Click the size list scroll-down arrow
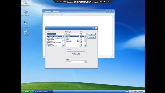165x93 pixels. coord(85,46)
